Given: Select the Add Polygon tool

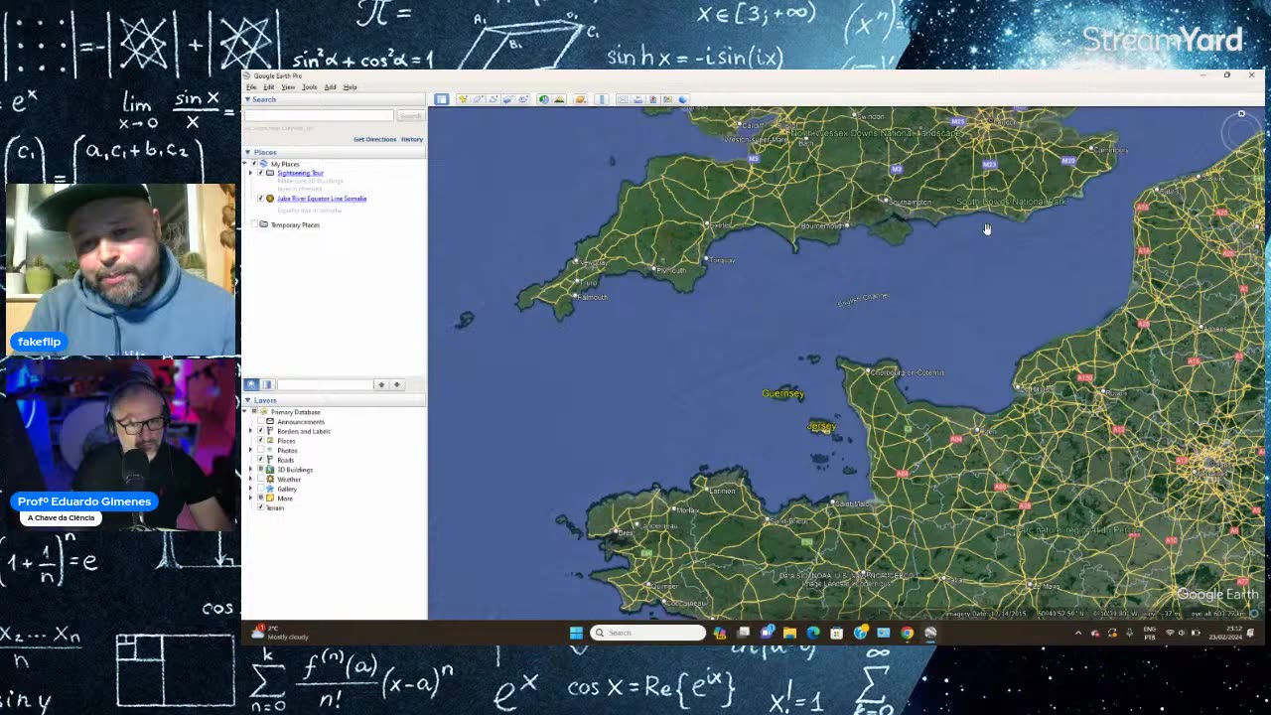Looking at the screenshot, I should [478, 99].
